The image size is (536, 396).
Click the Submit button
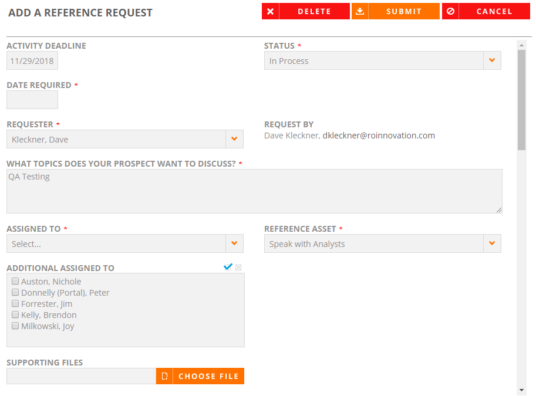click(x=396, y=11)
